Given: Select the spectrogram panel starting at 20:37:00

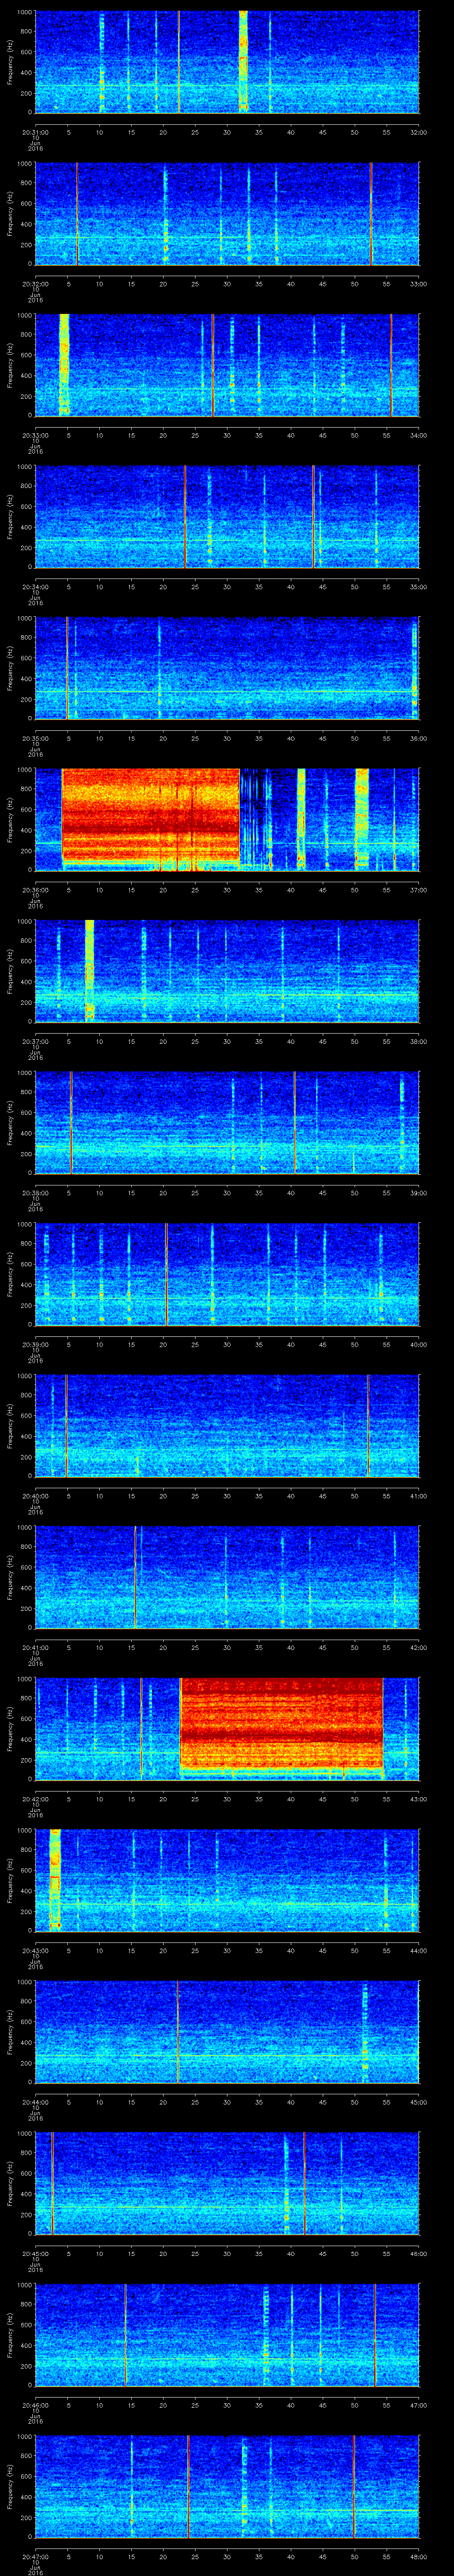Looking at the screenshot, I should [227, 971].
